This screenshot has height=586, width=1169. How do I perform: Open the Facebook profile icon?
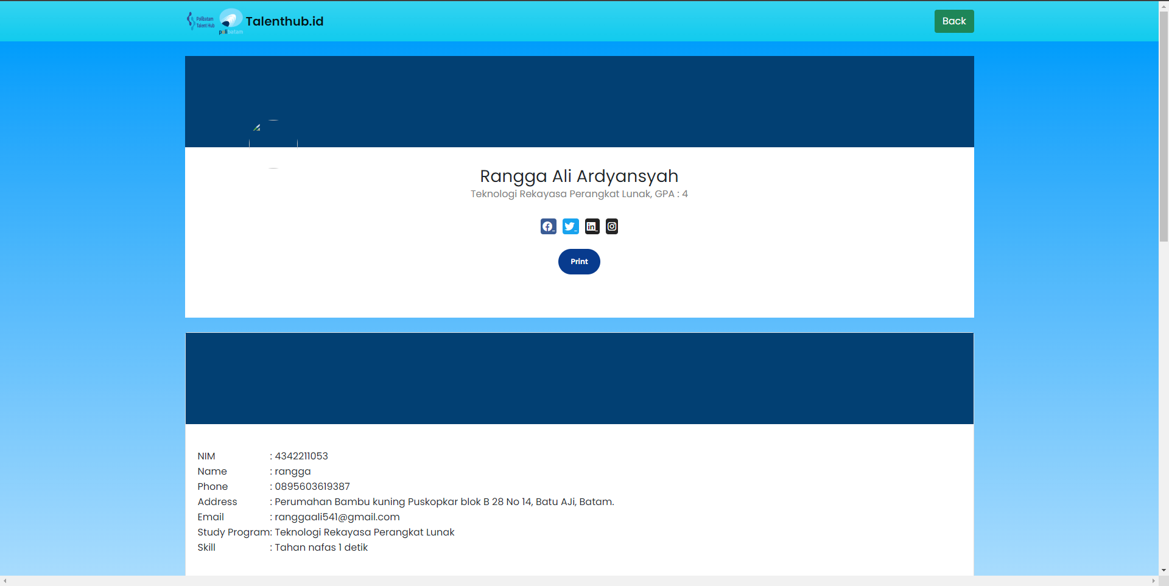pyautogui.click(x=548, y=226)
